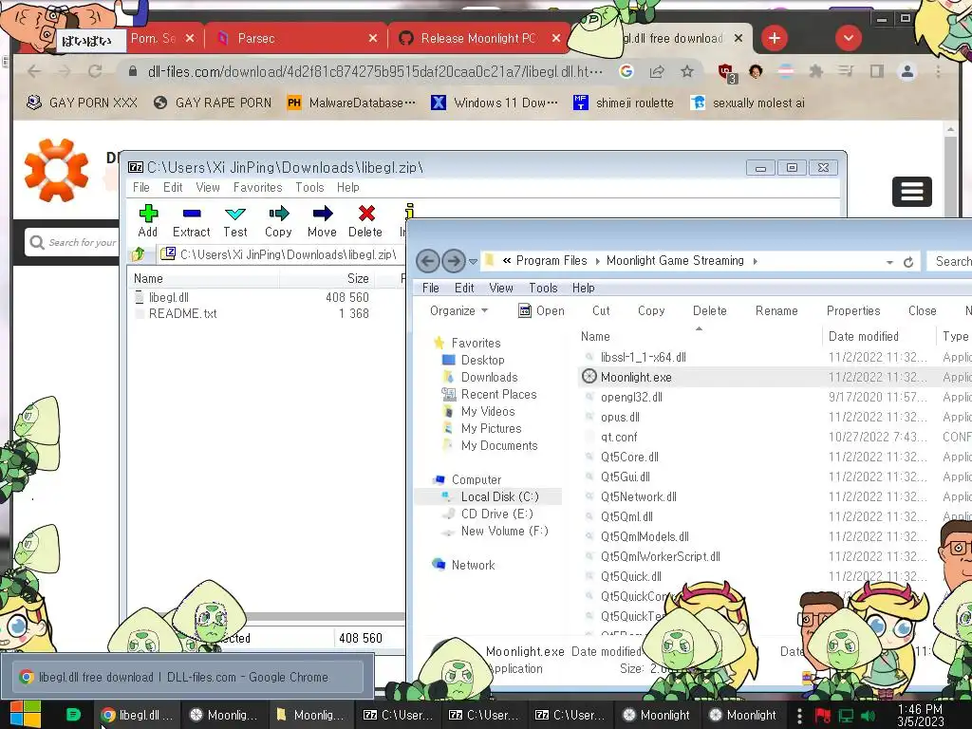
Task: Open Explorer recent locations dropdown
Action: point(473,262)
